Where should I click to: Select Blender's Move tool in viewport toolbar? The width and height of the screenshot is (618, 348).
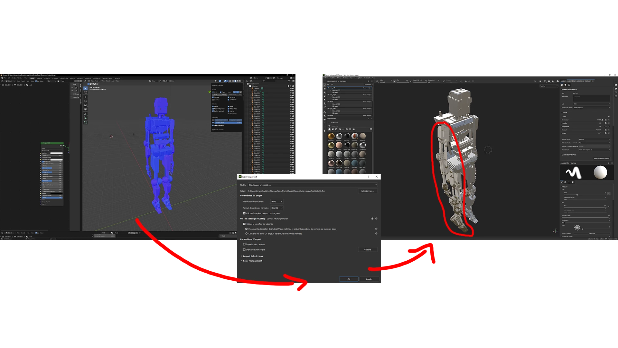click(85, 97)
